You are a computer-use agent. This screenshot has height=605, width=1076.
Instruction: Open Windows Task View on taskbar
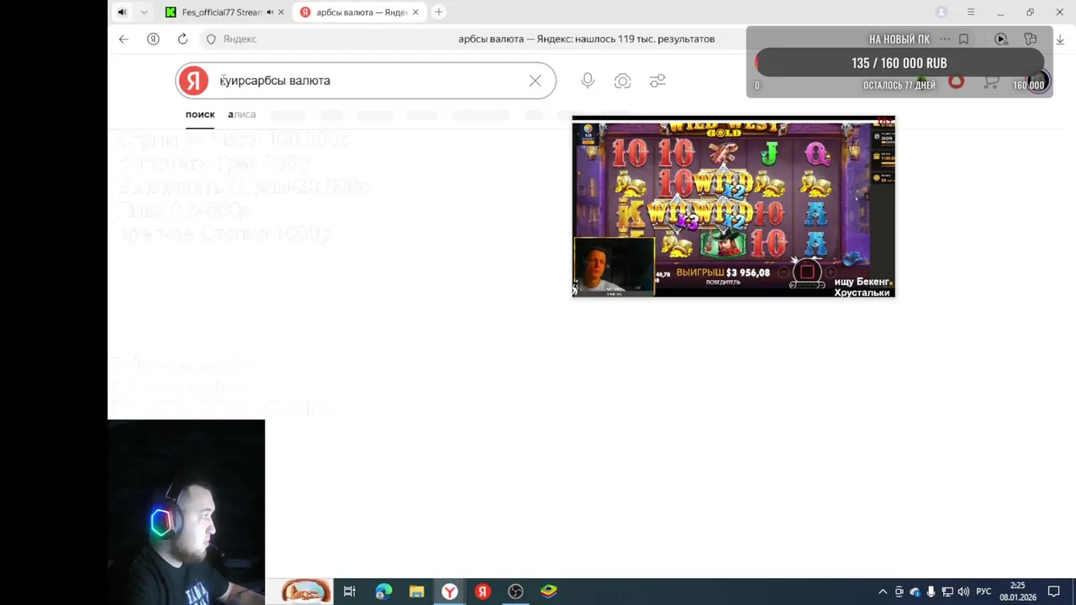click(x=350, y=592)
